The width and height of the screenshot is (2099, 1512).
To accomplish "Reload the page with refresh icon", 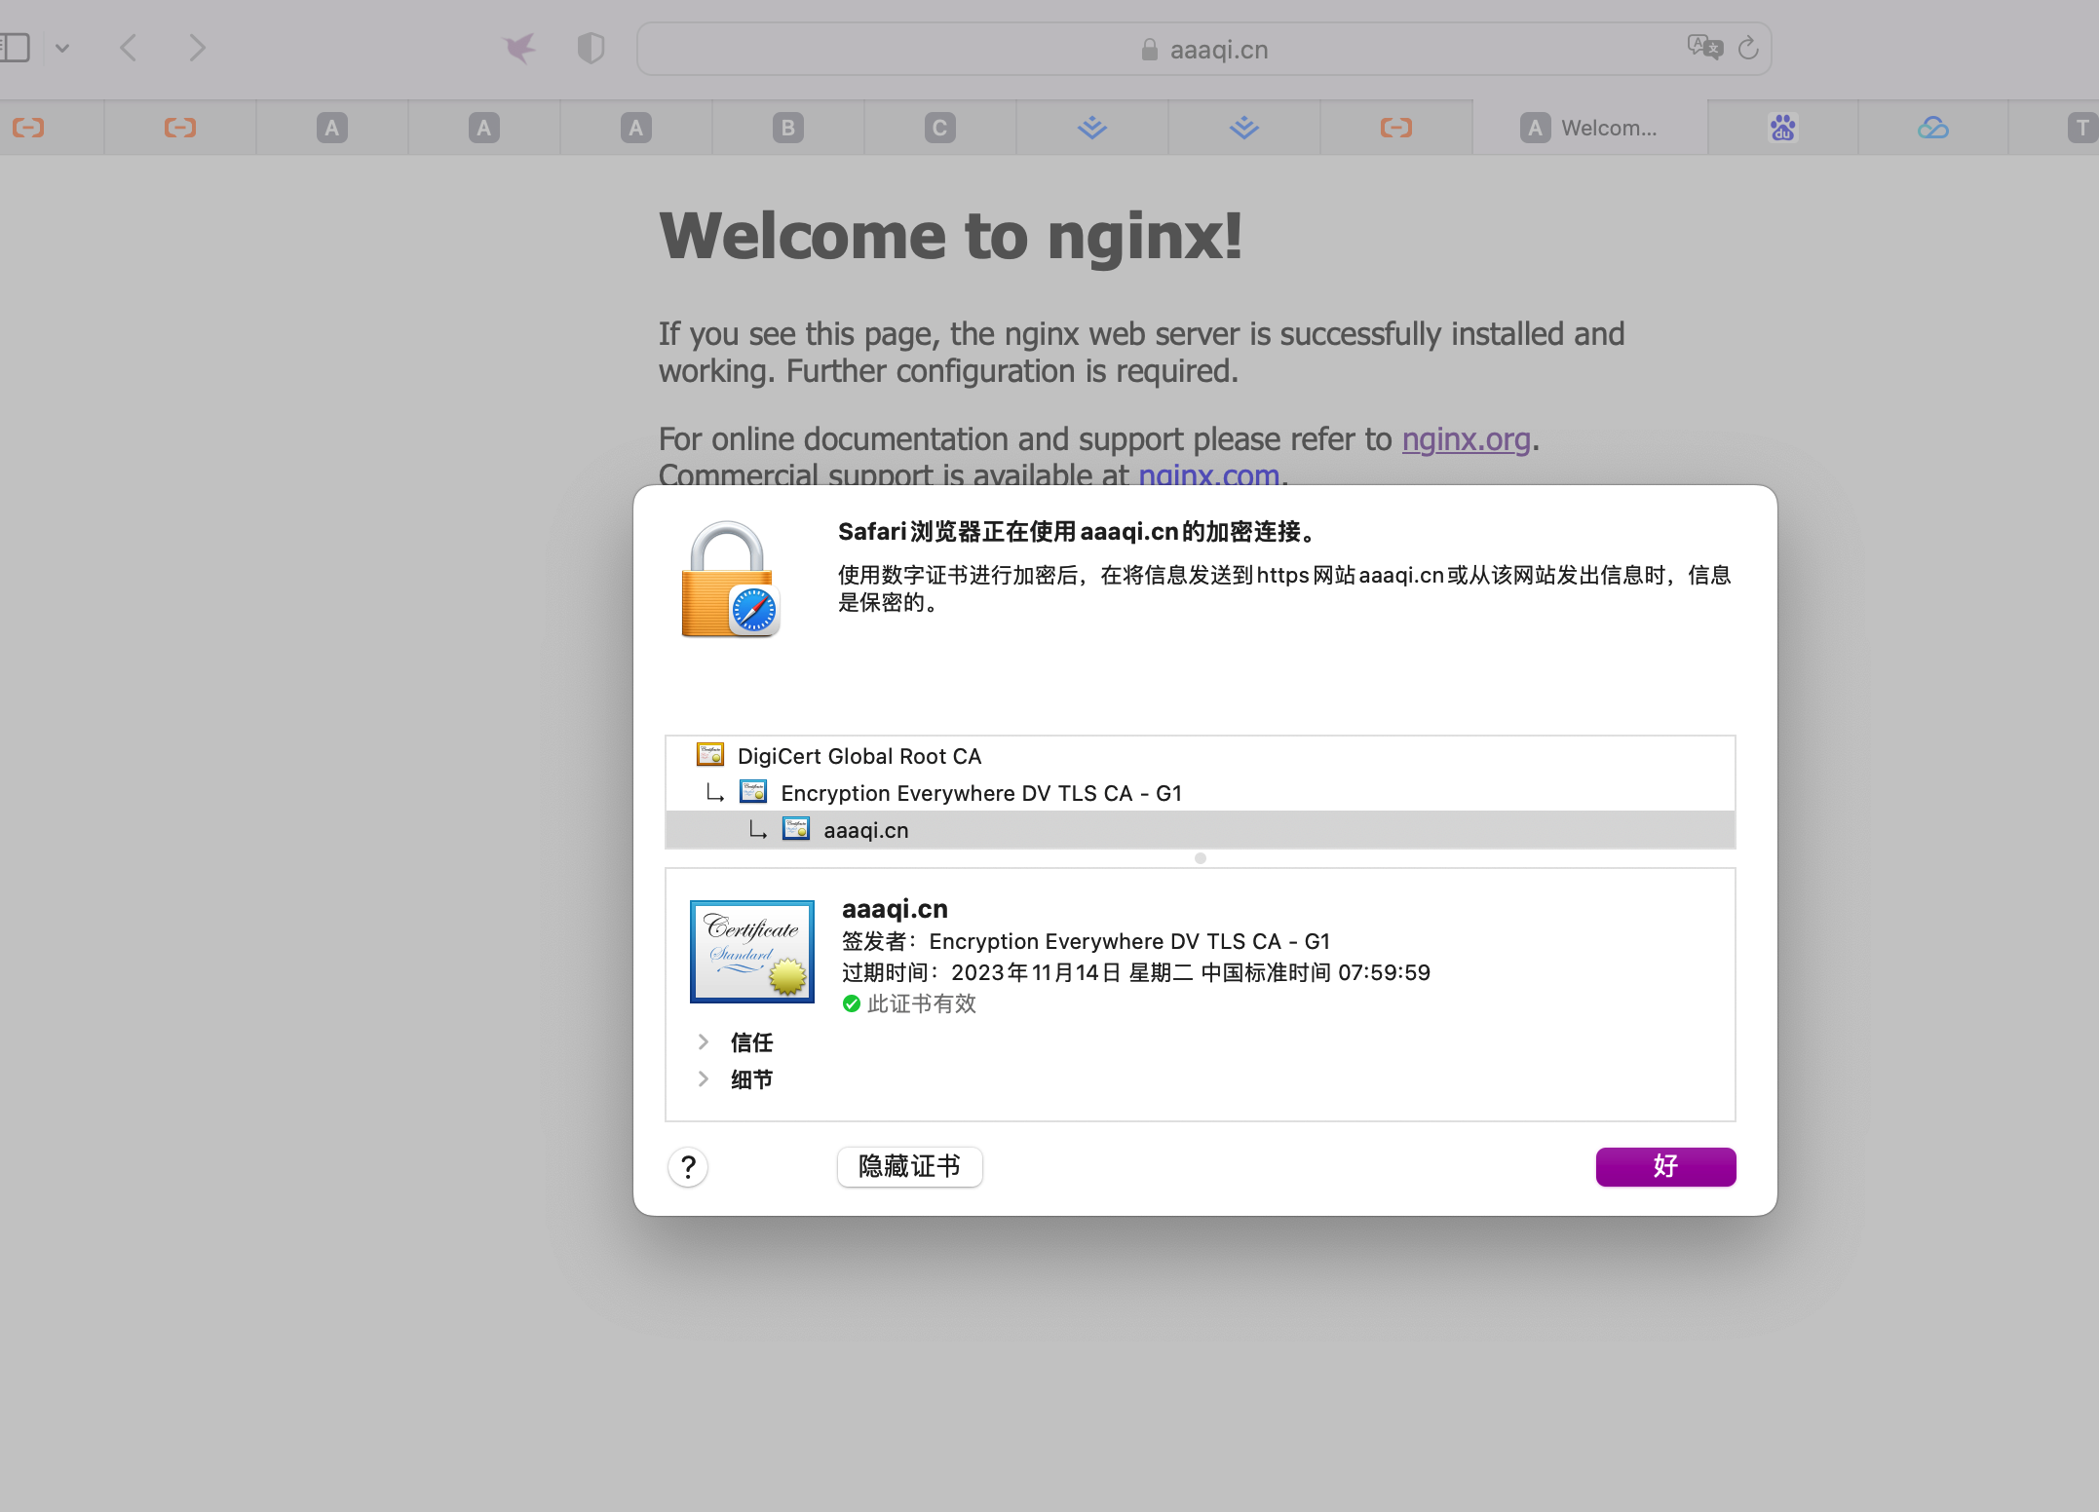I will click(1748, 47).
